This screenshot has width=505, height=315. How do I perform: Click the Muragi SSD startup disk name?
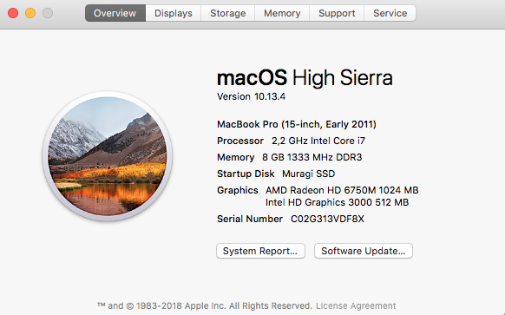(x=309, y=174)
